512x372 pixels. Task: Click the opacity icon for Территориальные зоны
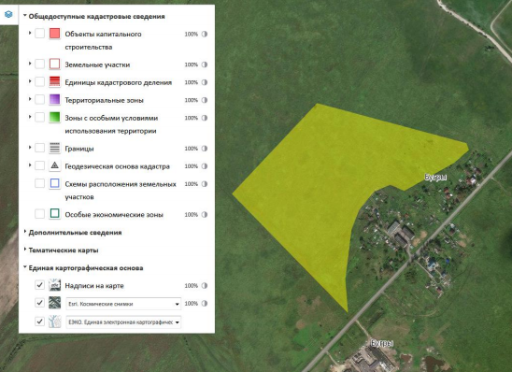point(205,100)
